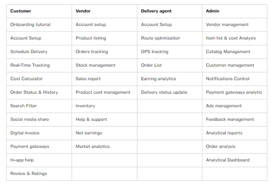Click the Route optimization cell
Image resolution: width=275 pixels, height=184 pixels.
coord(160,38)
